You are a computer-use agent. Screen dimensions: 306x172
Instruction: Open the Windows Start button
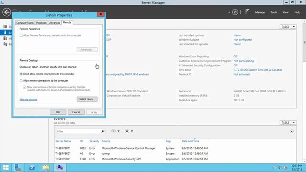[x=5, y=168]
